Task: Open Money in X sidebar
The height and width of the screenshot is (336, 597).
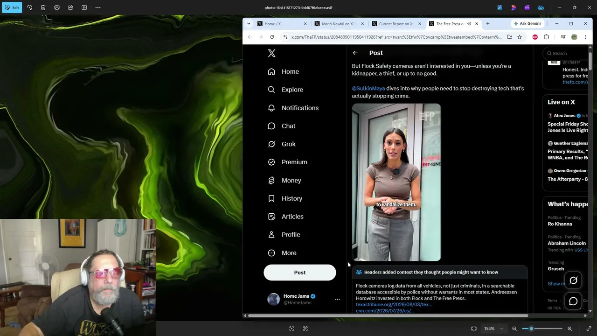Action: (285, 180)
